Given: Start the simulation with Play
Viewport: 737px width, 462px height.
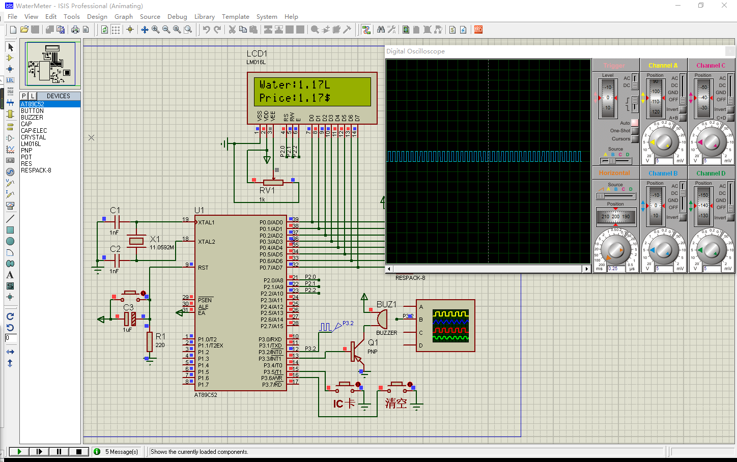Looking at the screenshot, I should click(x=19, y=451).
